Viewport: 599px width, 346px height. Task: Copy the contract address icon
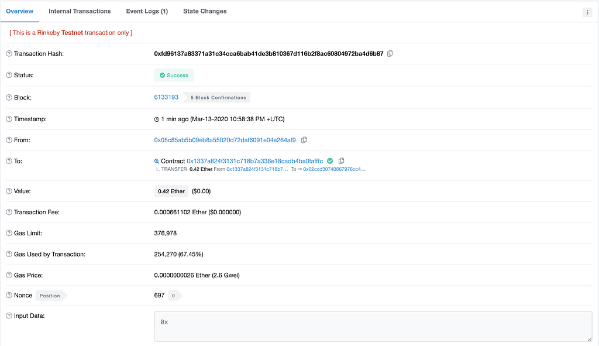(342, 161)
